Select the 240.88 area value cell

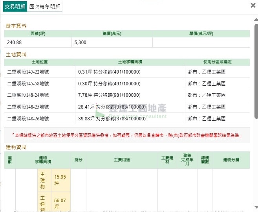tap(38, 42)
